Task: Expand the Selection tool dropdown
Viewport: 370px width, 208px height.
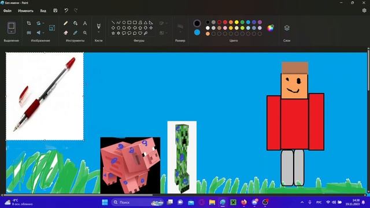Action: tap(12, 32)
